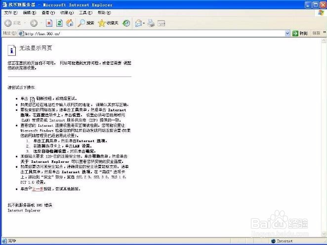Open Favorites (收藏夹) star button

tap(108, 23)
